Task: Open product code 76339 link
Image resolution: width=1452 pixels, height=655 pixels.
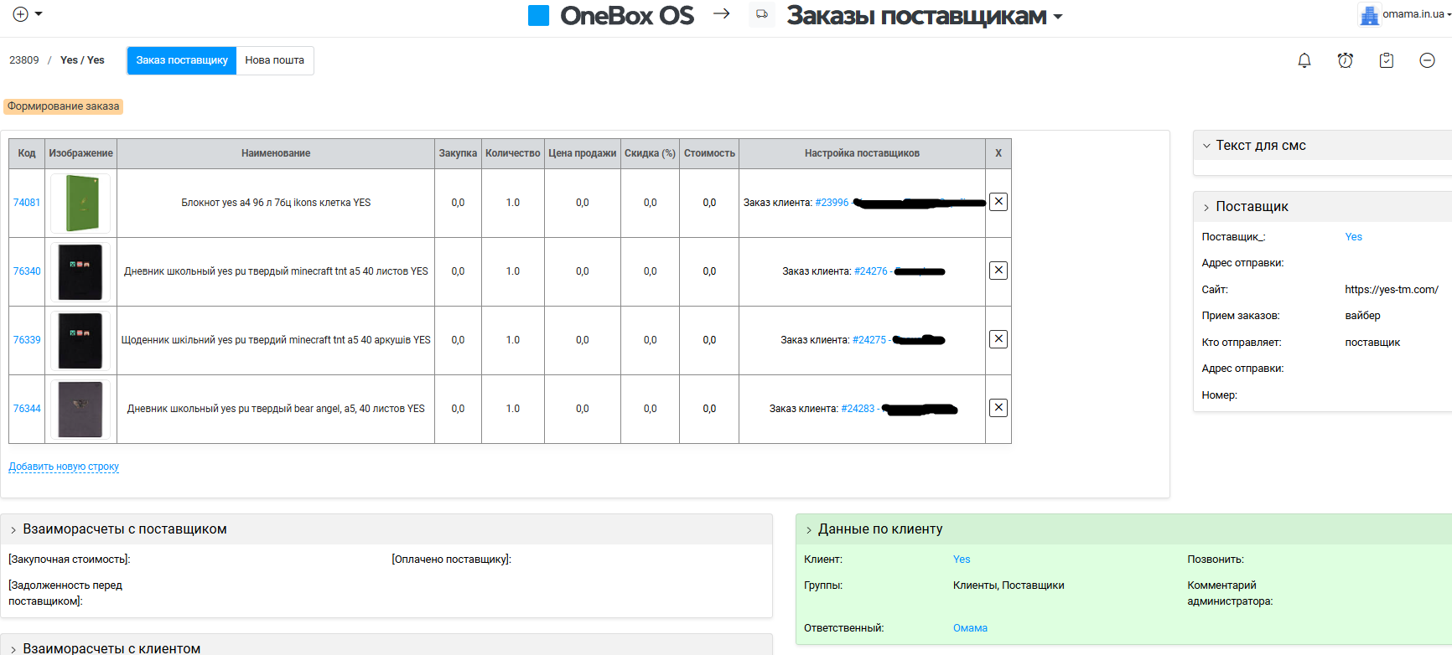Action: click(27, 340)
